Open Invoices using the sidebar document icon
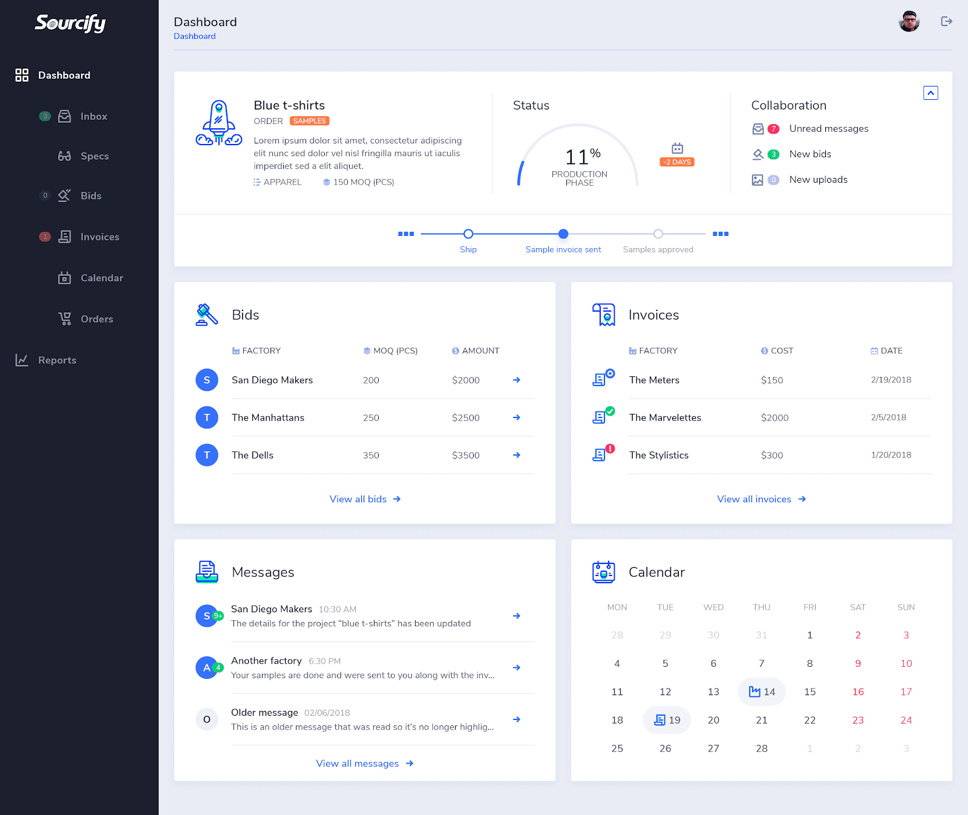Image resolution: width=968 pixels, height=815 pixels. coord(65,237)
